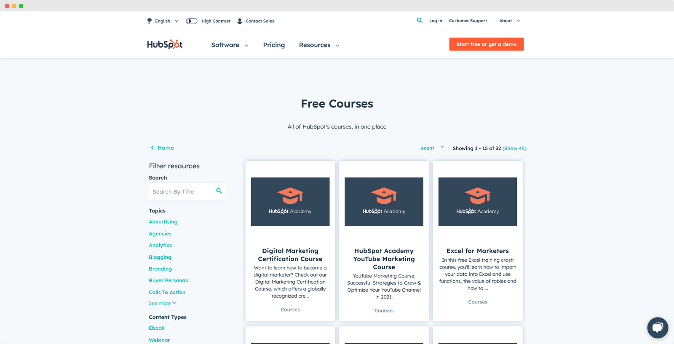The image size is (674, 344).
Task: Open Digital Marketing Certification Course thumbnail
Action: pyautogui.click(x=290, y=202)
